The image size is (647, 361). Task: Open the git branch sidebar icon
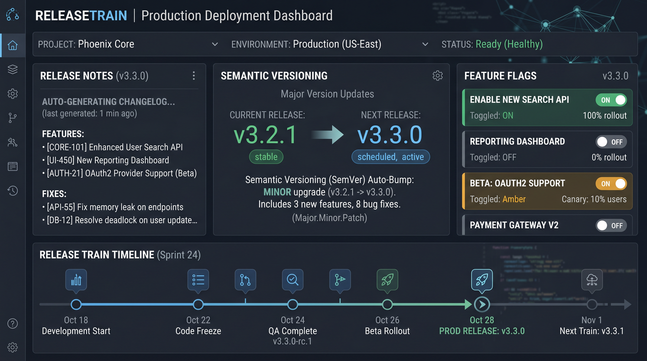13,118
